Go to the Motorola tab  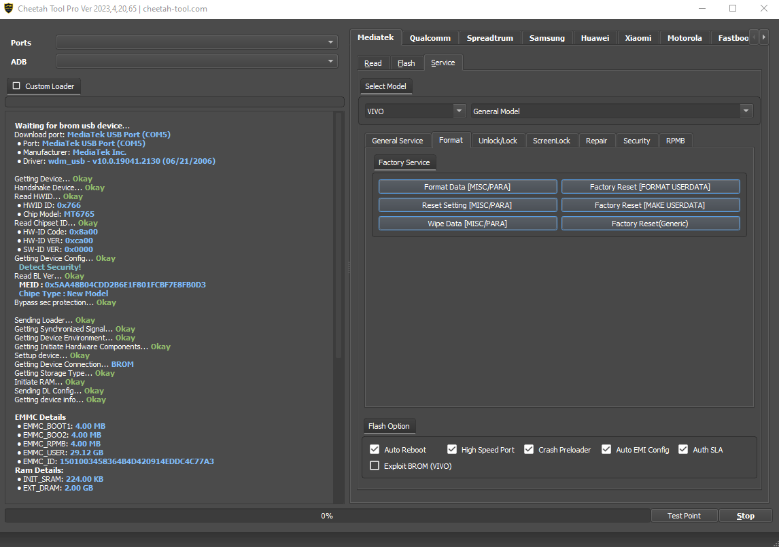(685, 38)
